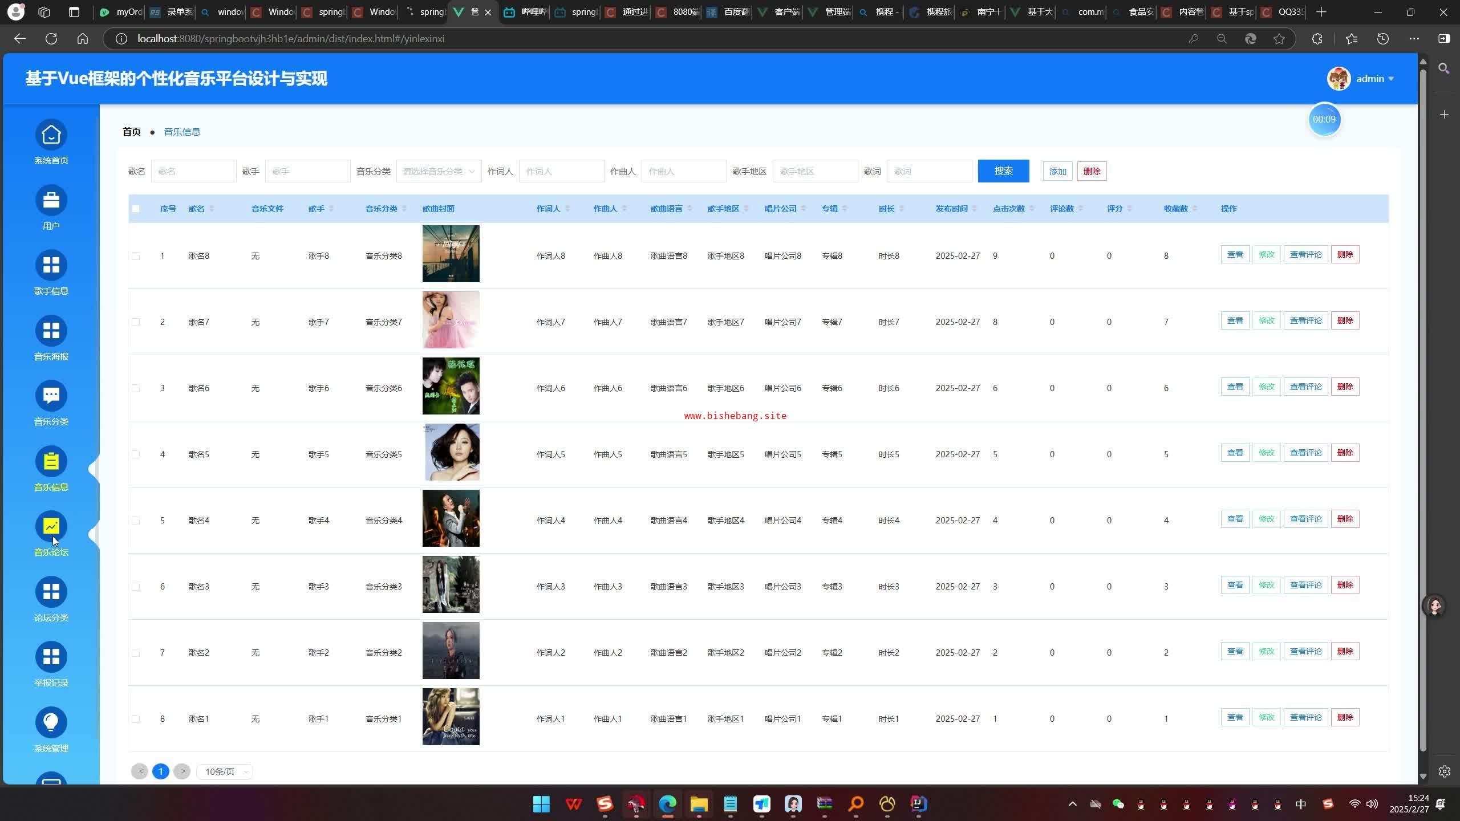Toggle the select-all checkbox in table header
This screenshot has width=1460, height=821.
[x=136, y=209]
